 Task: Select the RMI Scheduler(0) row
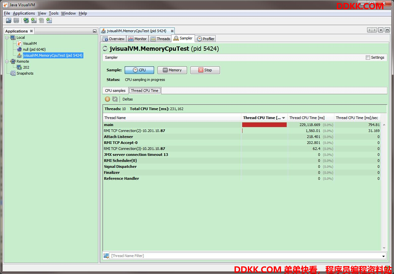point(242,161)
